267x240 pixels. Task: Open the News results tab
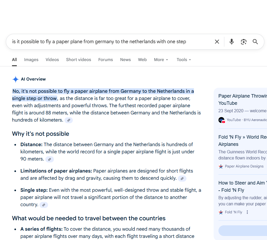point(125,60)
